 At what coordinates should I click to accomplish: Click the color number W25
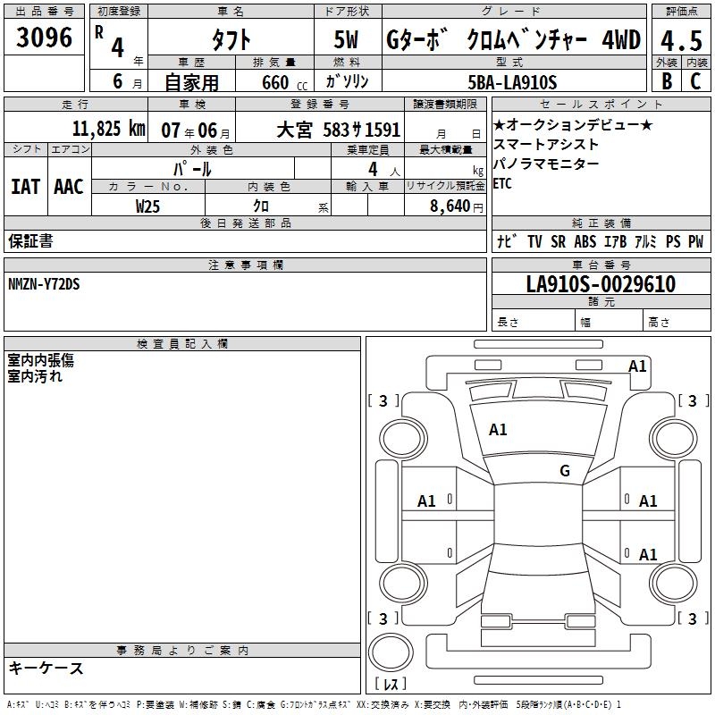coord(147,206)
